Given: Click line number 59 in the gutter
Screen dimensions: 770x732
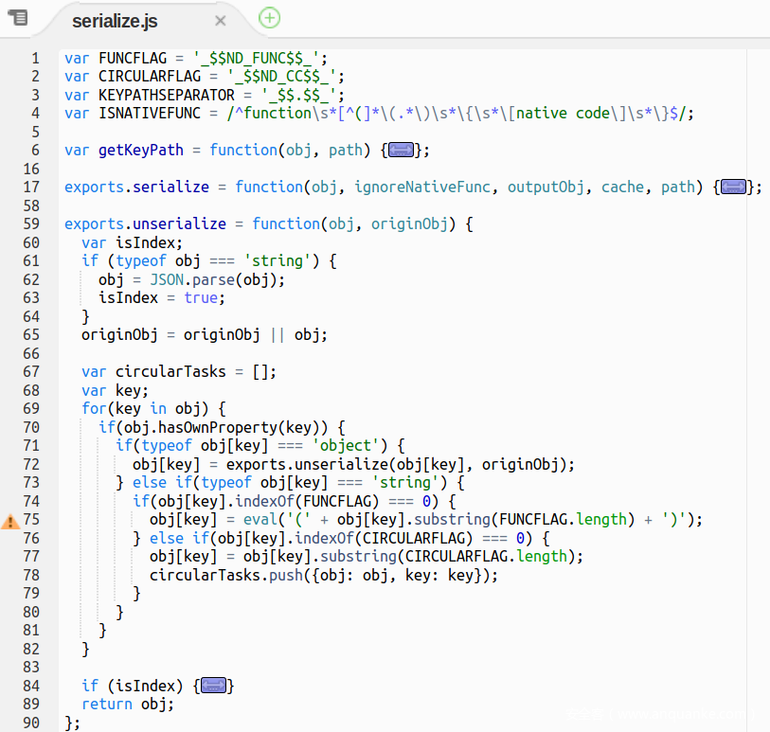Looking at the screenshot, I should pos(32,224).
